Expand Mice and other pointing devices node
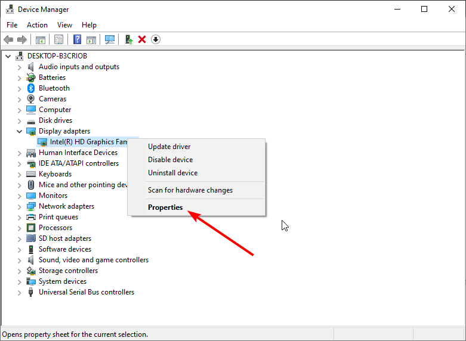 (19, 185)
